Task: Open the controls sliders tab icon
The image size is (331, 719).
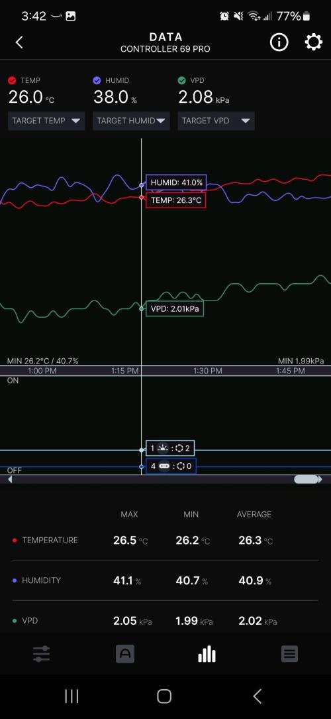Action: pos(41,654)
